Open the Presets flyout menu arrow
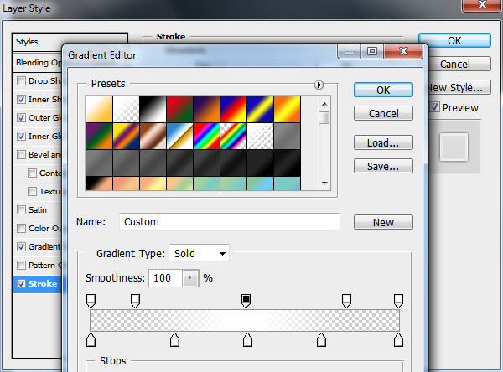The image size is (503, 372). [319, 85]
